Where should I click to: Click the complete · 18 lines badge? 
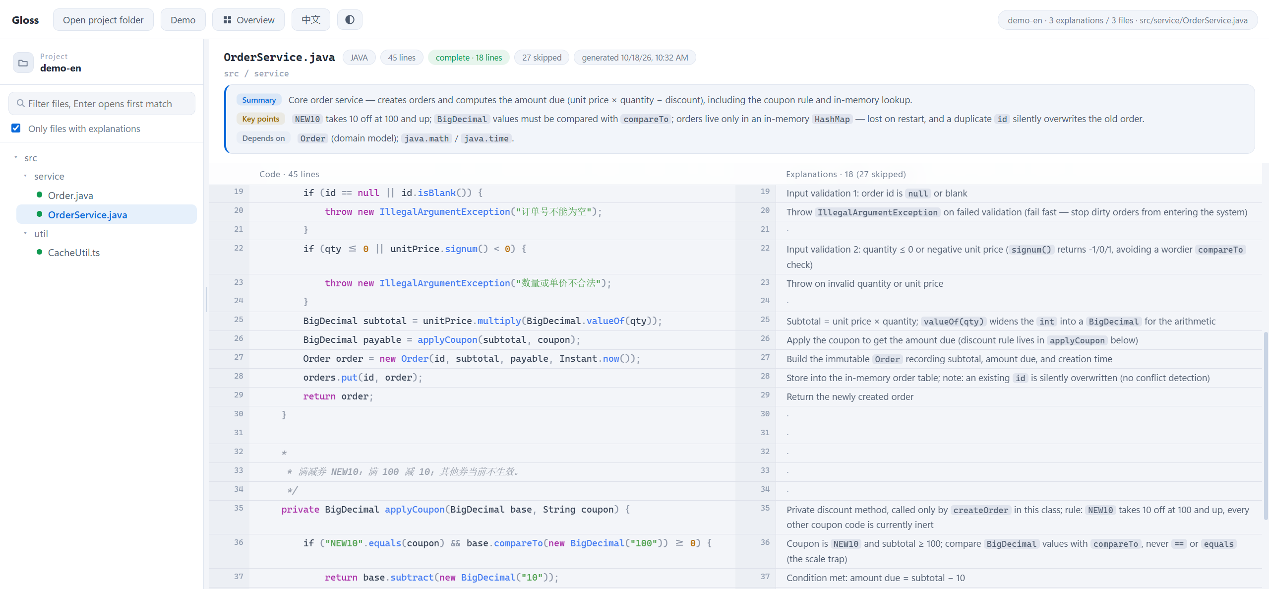tap(469, 58)
